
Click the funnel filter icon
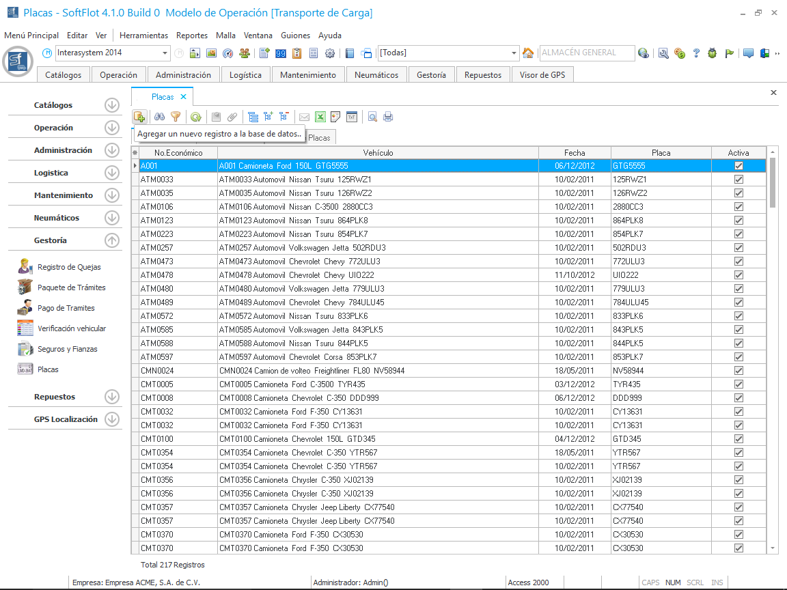(176, 117)
